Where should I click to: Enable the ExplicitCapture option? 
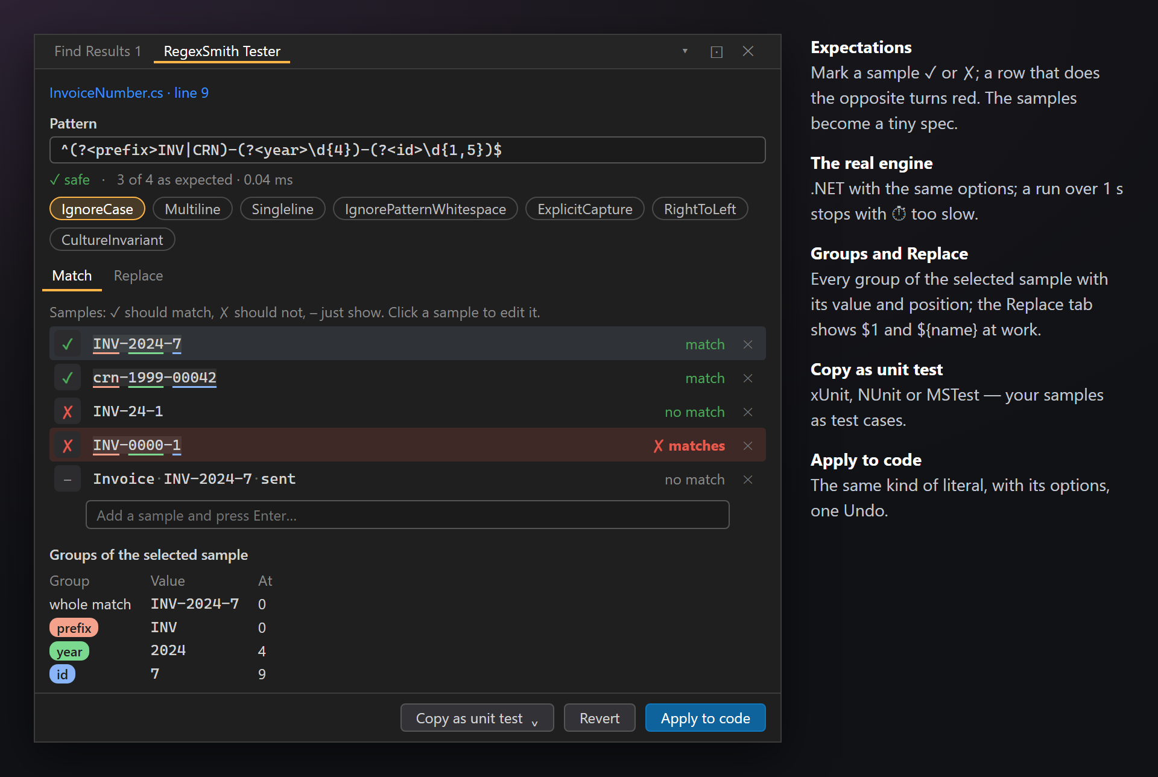tap(585, 209)
